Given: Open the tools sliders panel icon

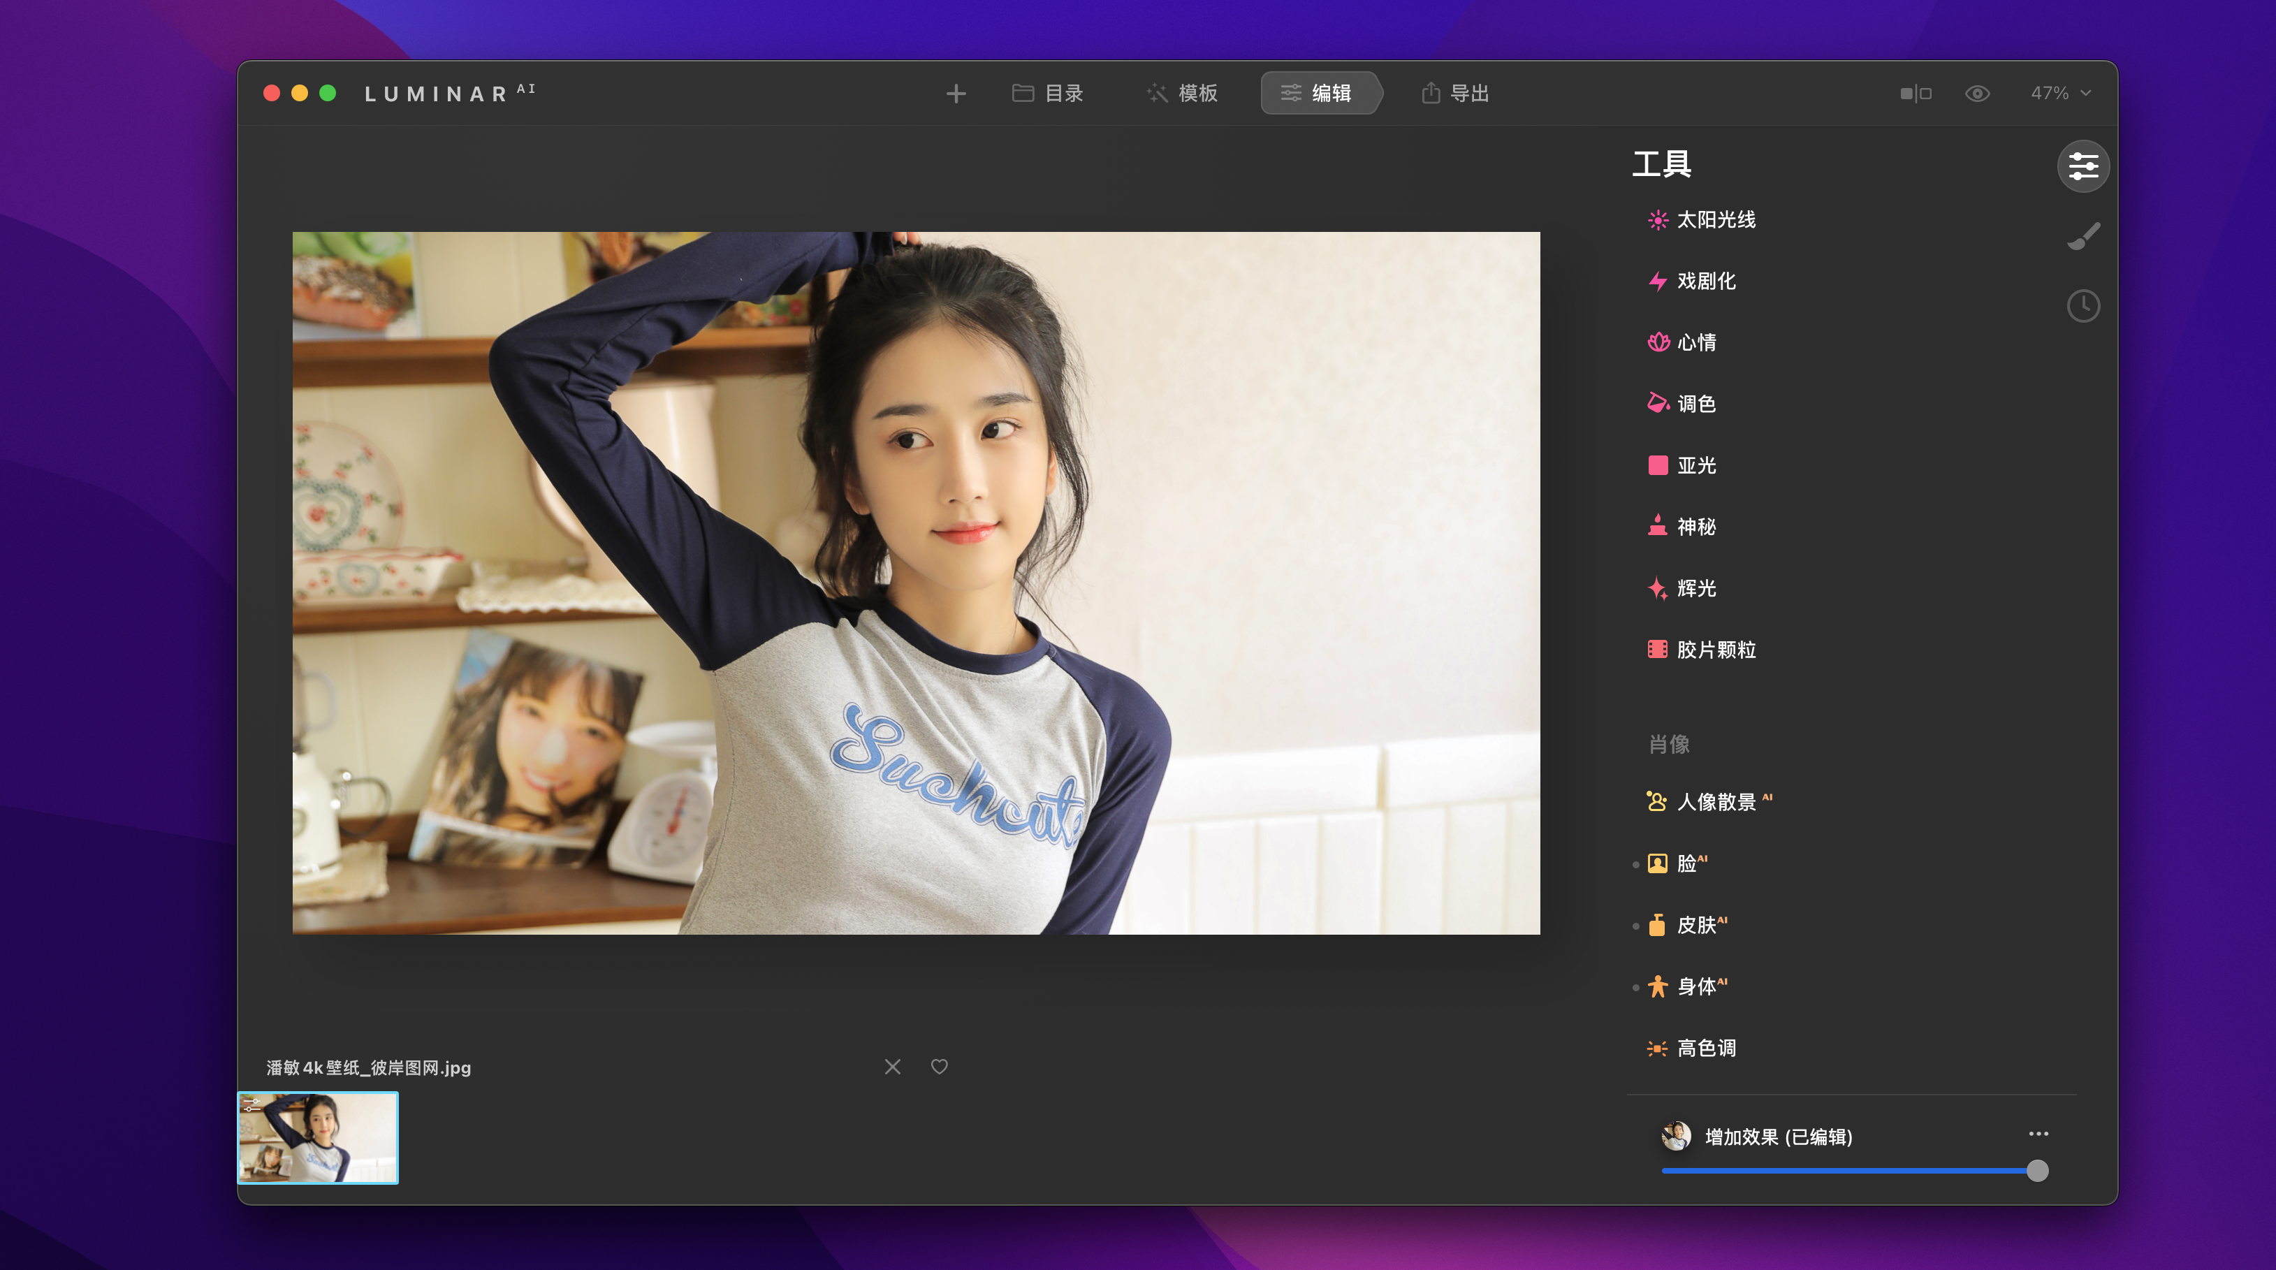Looking at the screenshot, I should pyautogui.click(x=2082, y=166).
